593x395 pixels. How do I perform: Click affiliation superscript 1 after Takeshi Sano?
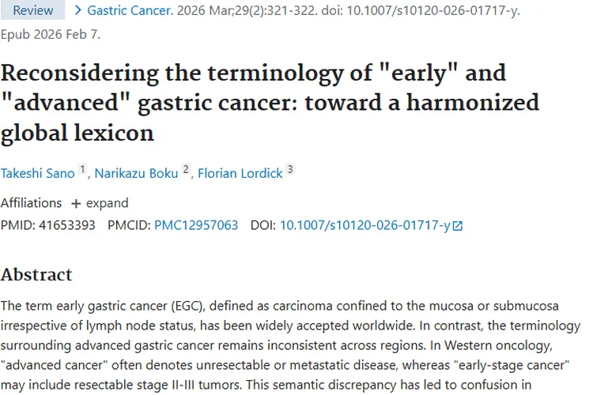(x=82, y=171)
